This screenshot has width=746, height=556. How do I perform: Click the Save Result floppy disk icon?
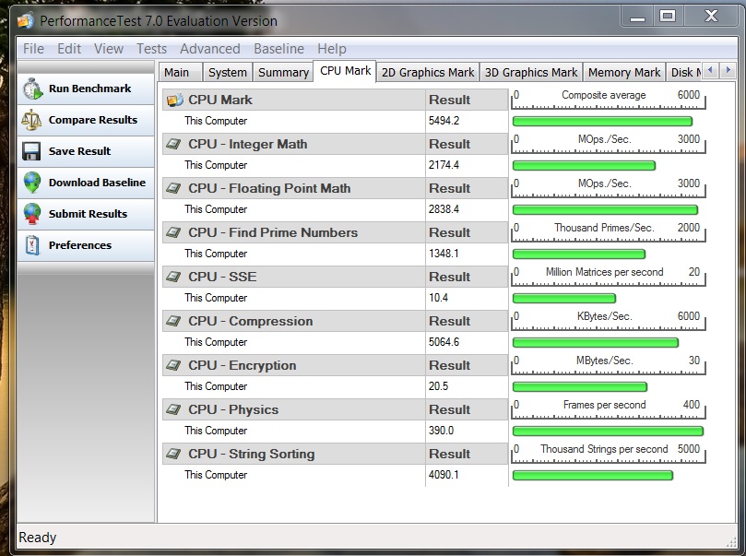point(31,151)
